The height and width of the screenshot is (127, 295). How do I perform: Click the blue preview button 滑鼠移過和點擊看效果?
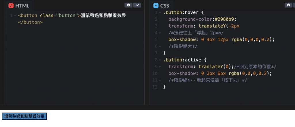(24, 116)
